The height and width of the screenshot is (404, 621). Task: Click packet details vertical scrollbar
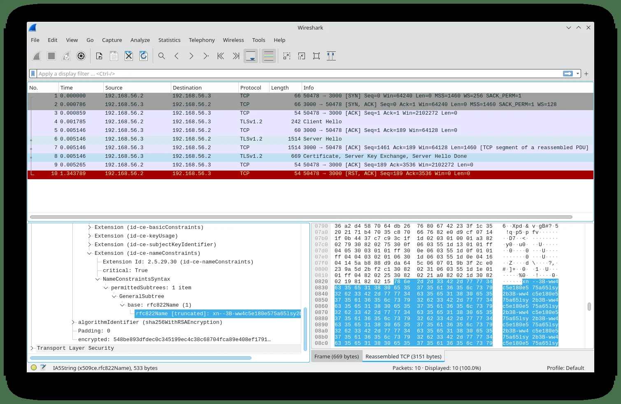305,329
